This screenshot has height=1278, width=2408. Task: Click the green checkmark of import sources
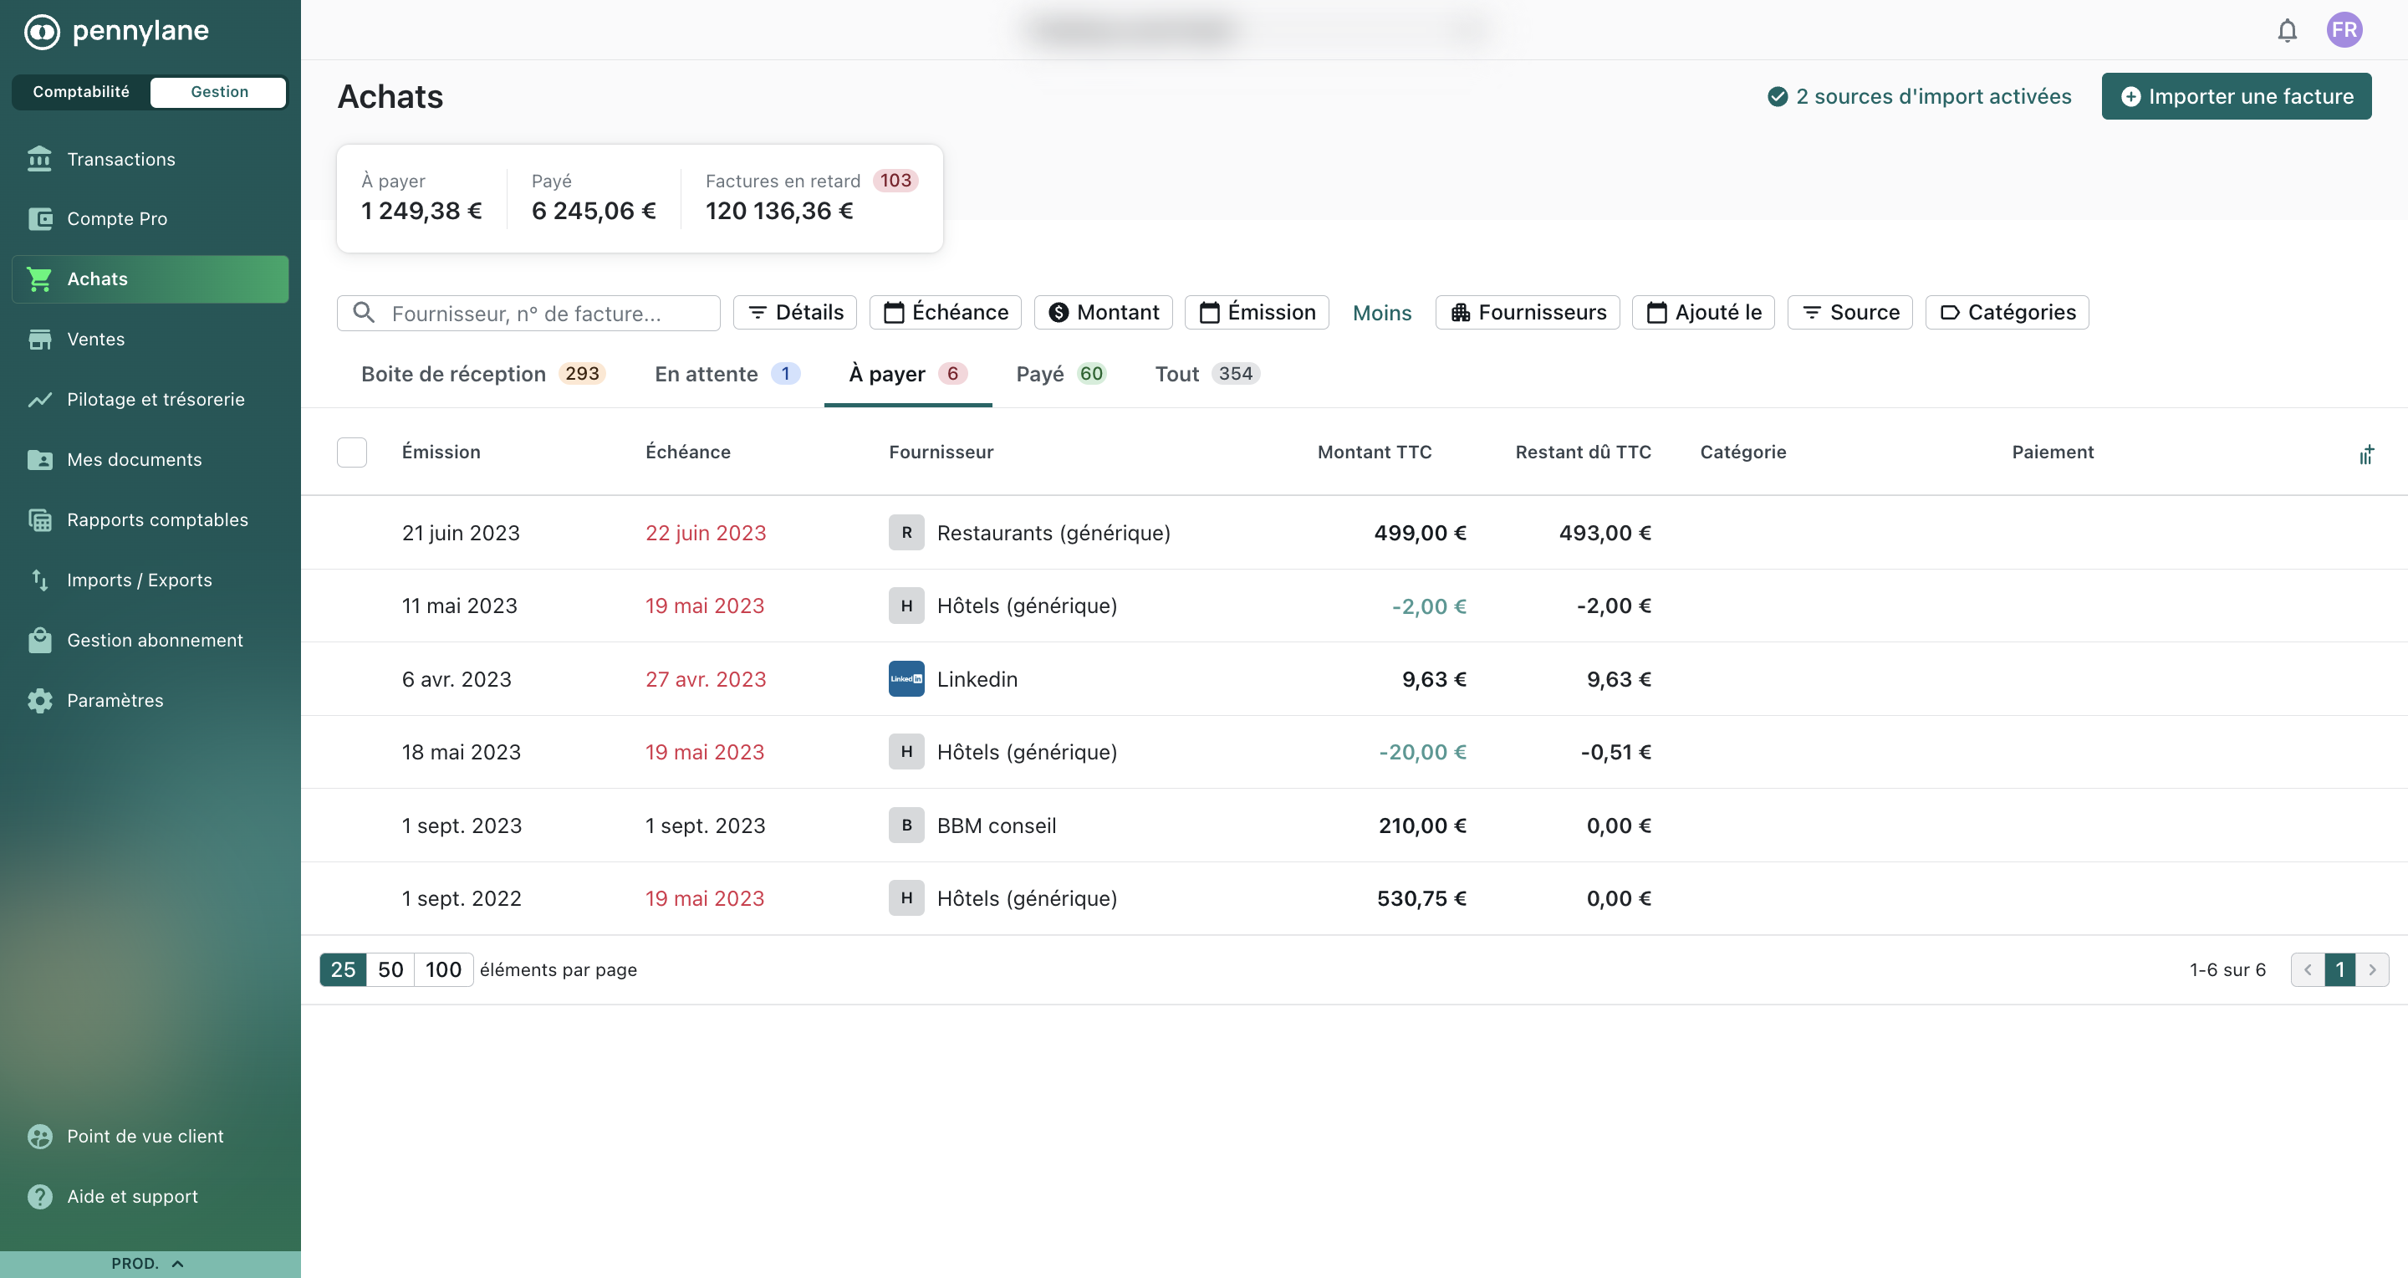point(1778,96)
